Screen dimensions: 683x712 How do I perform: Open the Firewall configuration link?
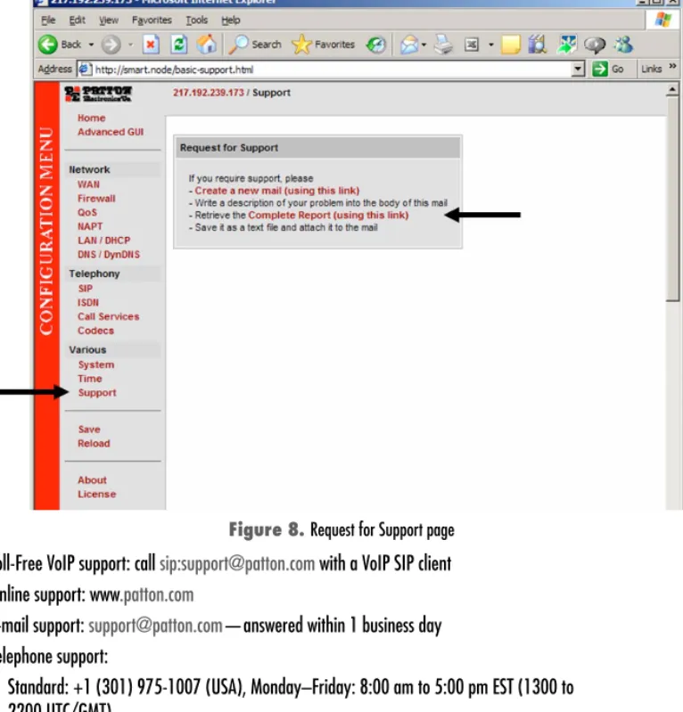pyautogui.click(x=96, y=199)
